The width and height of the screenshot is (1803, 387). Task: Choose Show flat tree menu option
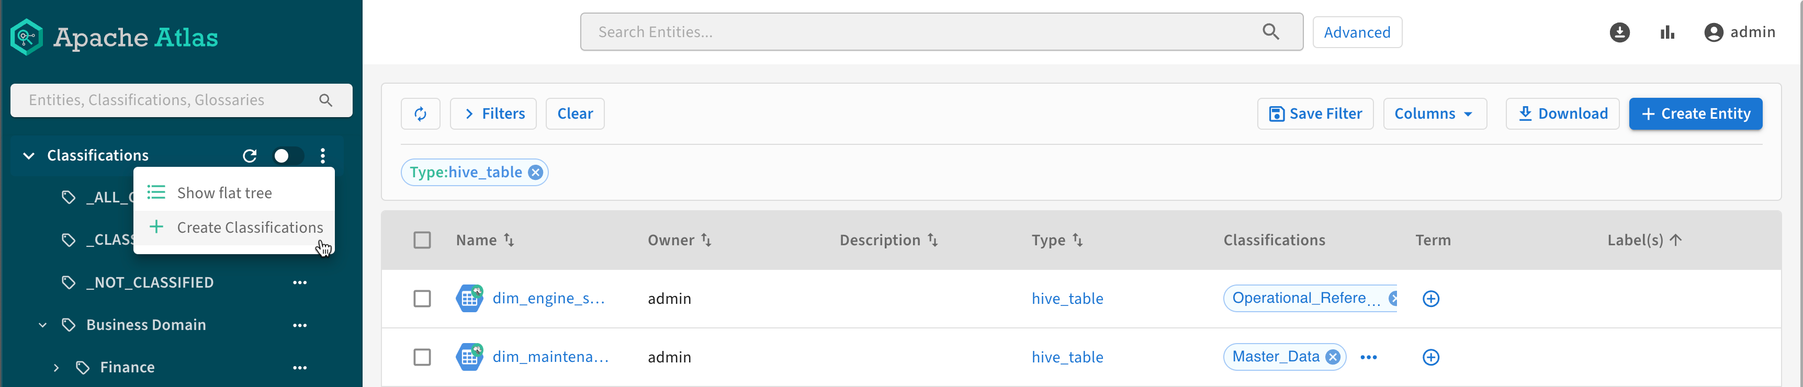[224, 193]
